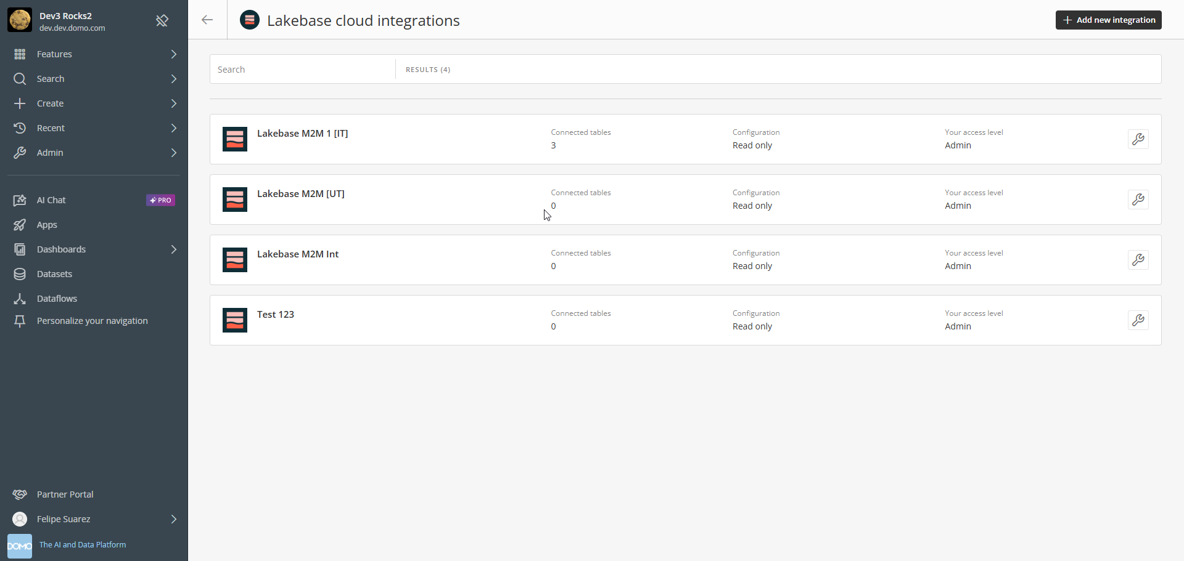Expand the Search menu chevron
Screen dimensions: 1184x561
click(174, 79)
